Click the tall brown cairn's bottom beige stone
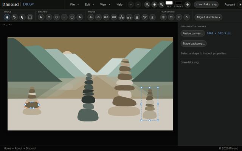Viewport: 242px width, 151px height. tap(124, 111)
